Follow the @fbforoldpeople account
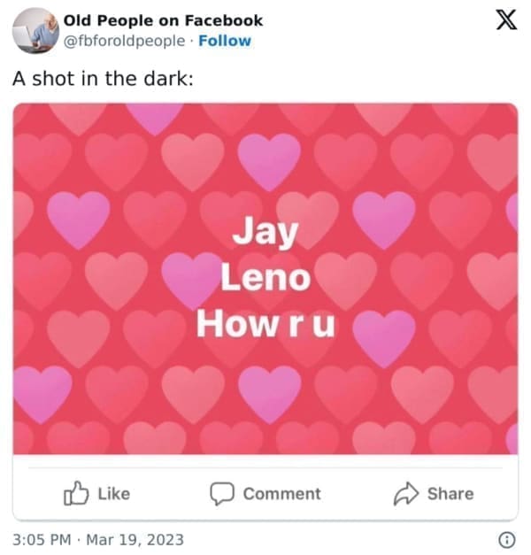531x555 pixels. pos(225,41)
